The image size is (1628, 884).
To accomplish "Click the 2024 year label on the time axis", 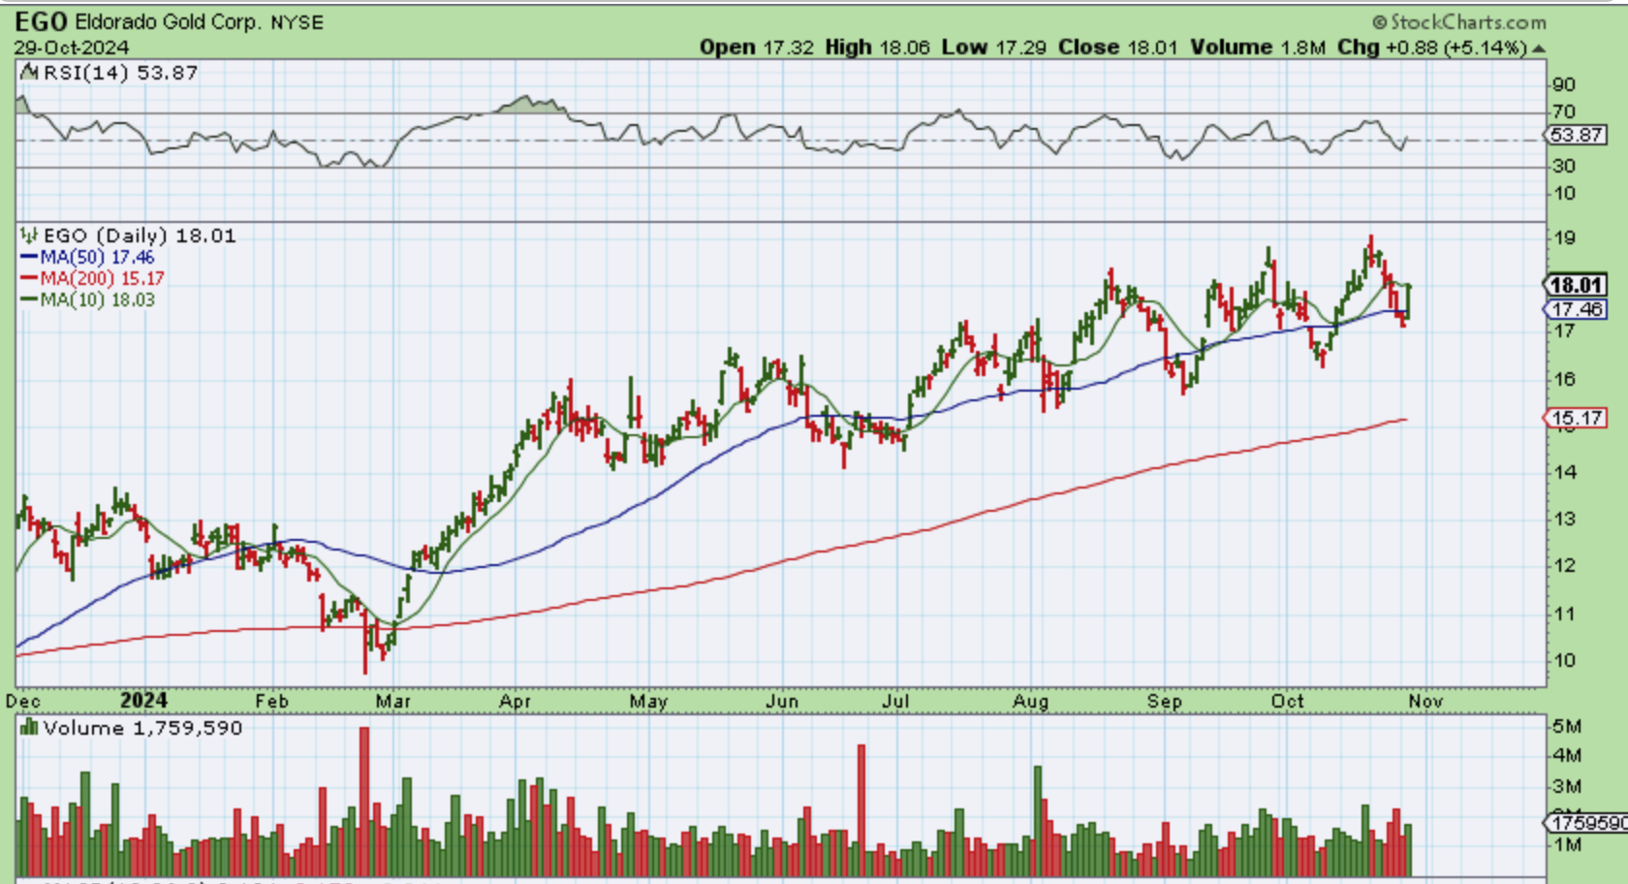I will (x=143, y=700).
